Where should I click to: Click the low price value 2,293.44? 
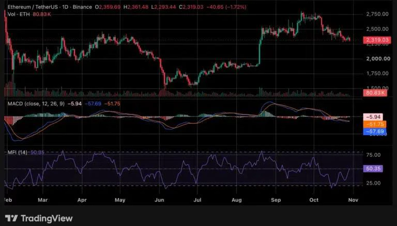coord(165,7)
